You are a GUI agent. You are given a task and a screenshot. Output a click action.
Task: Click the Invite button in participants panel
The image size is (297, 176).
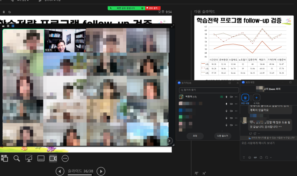(x=195, y=136)
